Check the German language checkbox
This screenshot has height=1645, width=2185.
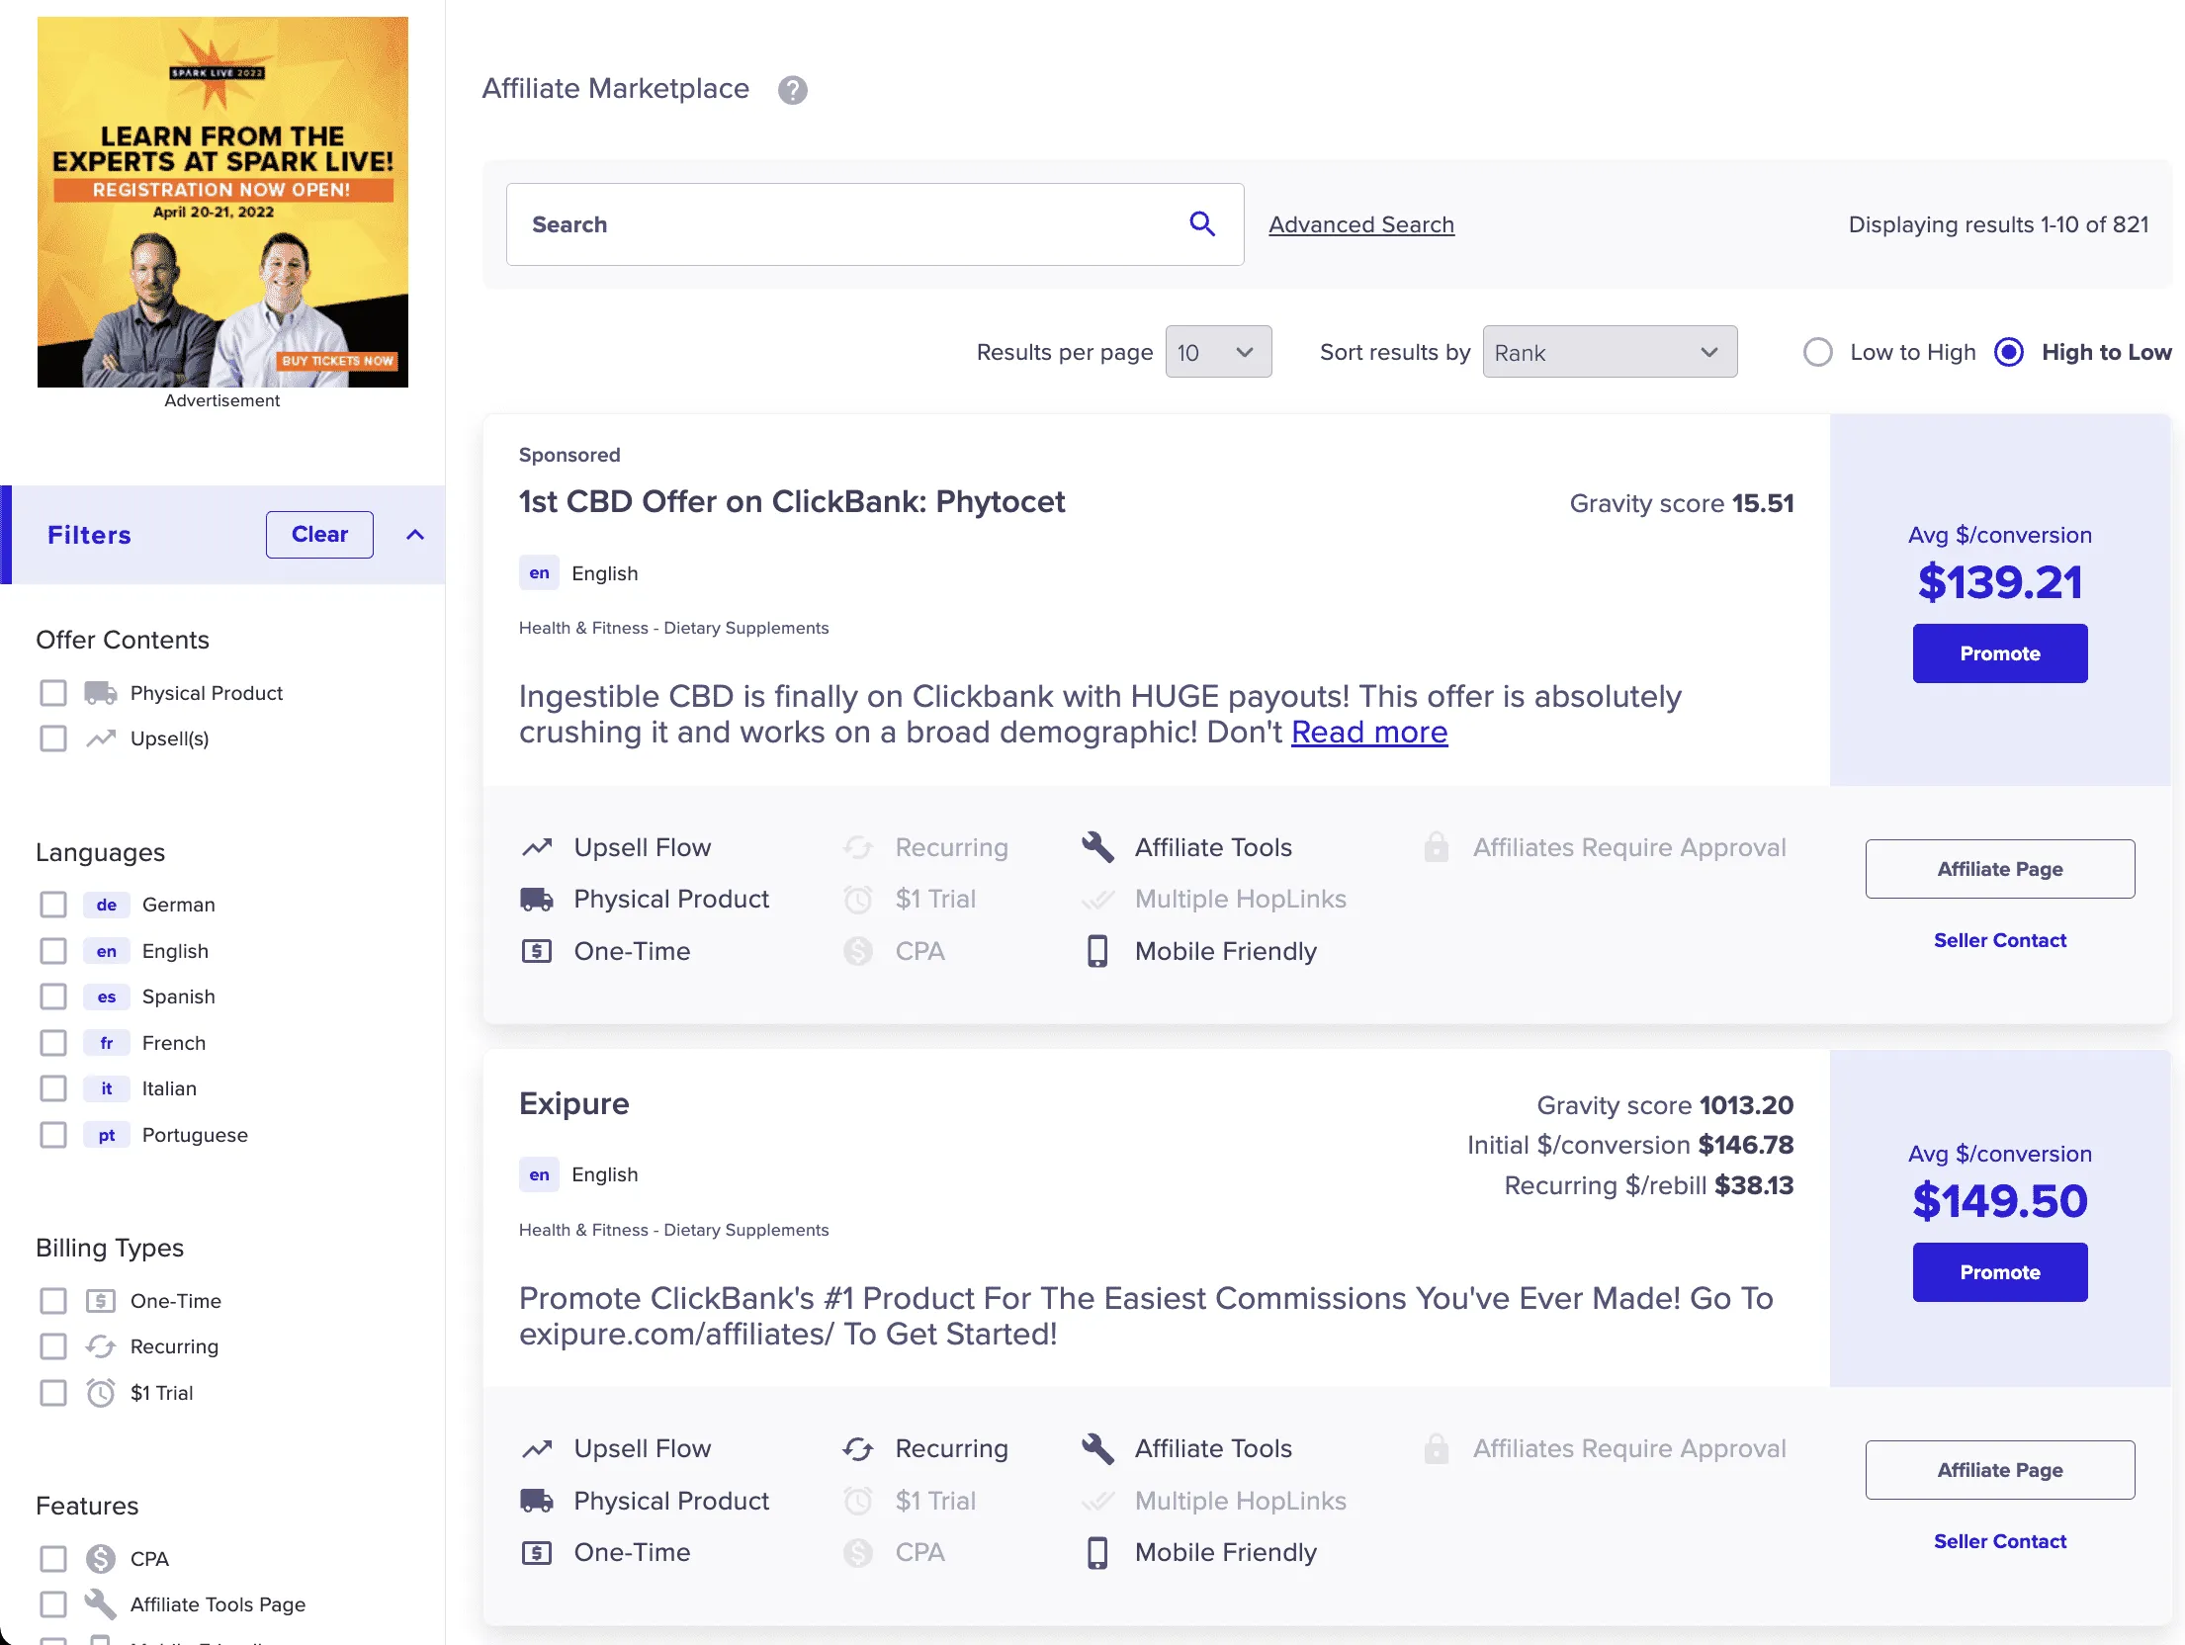click(x=53, y=905)
